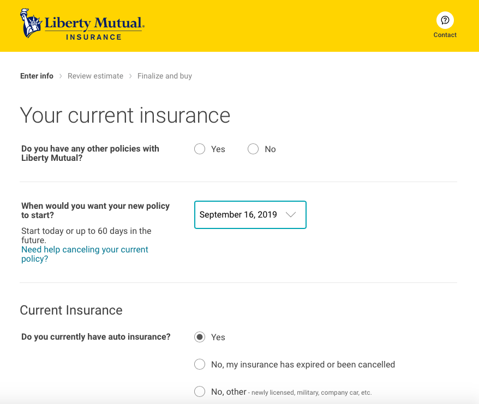This screenshot has width=479, height=404.
Task: Go to the Review estimate step
Action: pos(95,76)
